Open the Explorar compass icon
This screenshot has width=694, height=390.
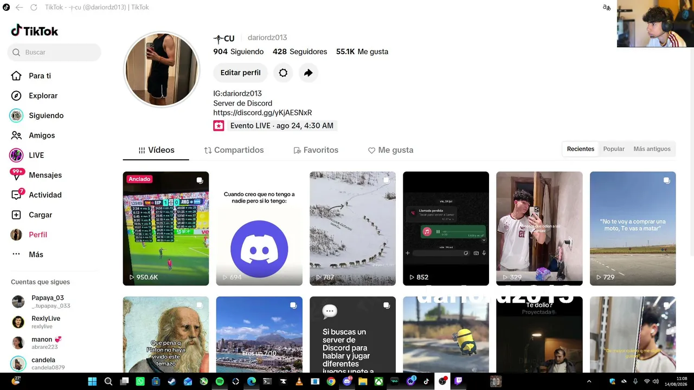(x=17, y=96)
